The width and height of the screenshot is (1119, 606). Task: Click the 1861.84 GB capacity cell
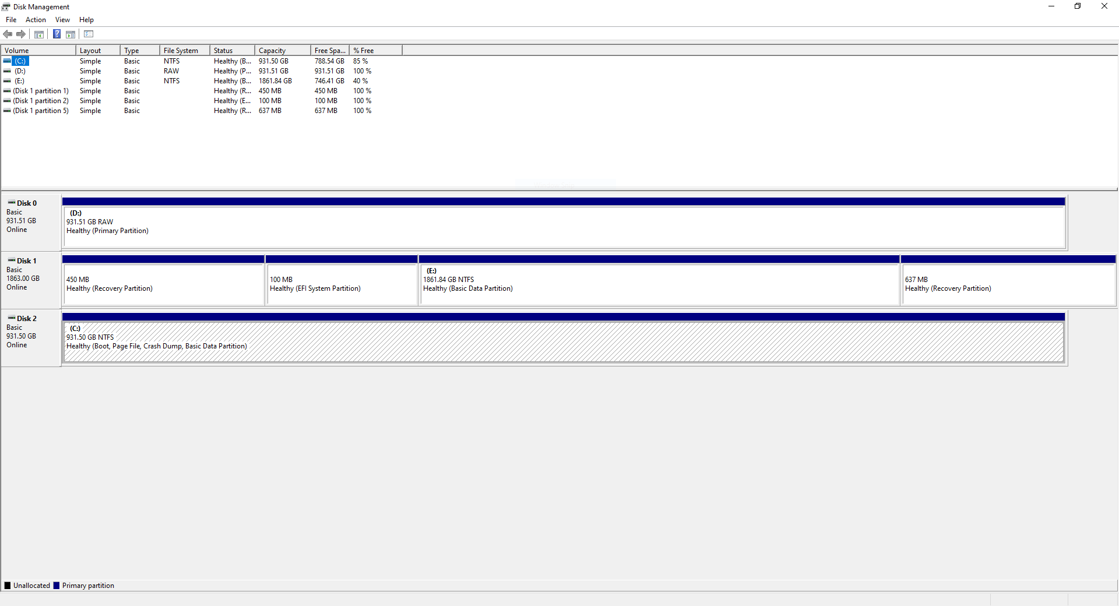(275, 81)
